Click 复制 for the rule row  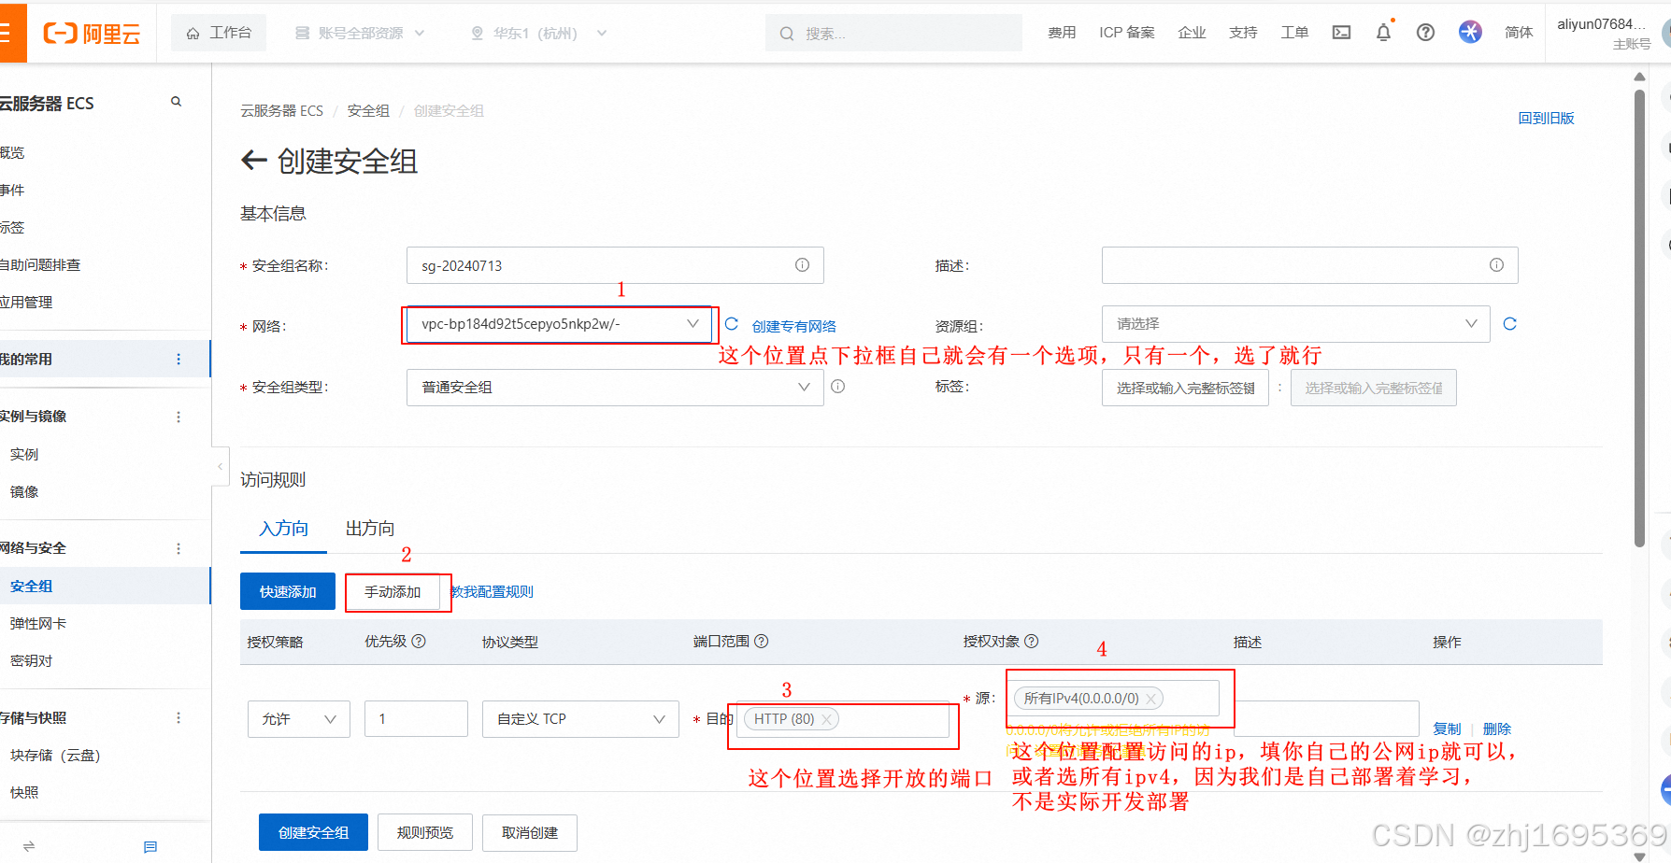(x=1447, y=729)
